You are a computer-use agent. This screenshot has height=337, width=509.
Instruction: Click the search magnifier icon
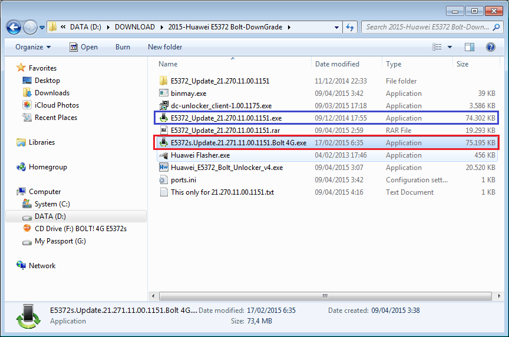(x=497, y=27)
